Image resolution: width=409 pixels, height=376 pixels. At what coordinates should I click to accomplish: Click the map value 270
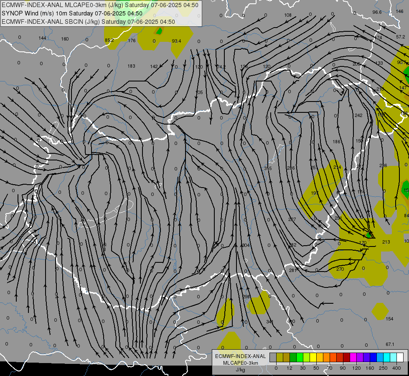pos(340,269)
